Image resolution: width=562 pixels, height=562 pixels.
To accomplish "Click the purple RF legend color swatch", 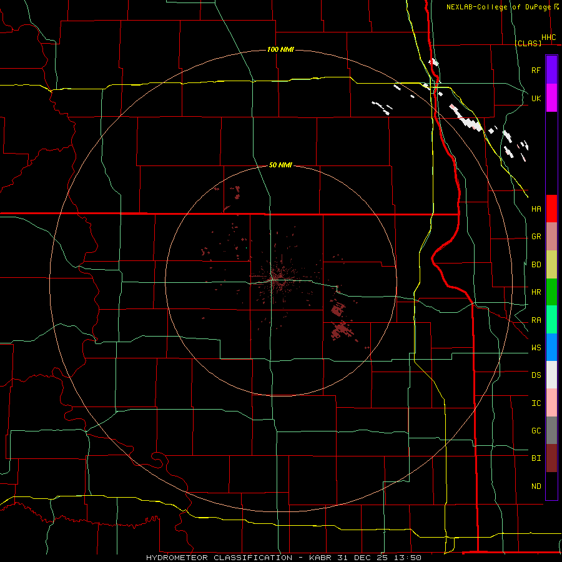I will click(x=551, y=70).
